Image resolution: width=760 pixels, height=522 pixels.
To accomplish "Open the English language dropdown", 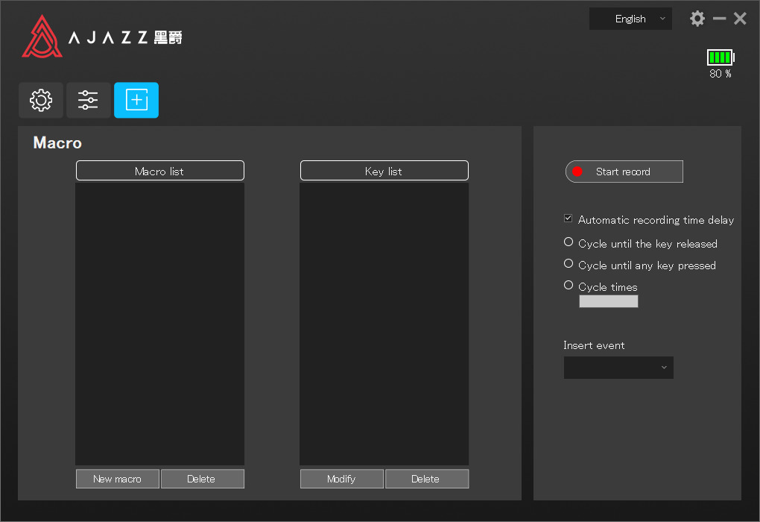I will [630, 19].
